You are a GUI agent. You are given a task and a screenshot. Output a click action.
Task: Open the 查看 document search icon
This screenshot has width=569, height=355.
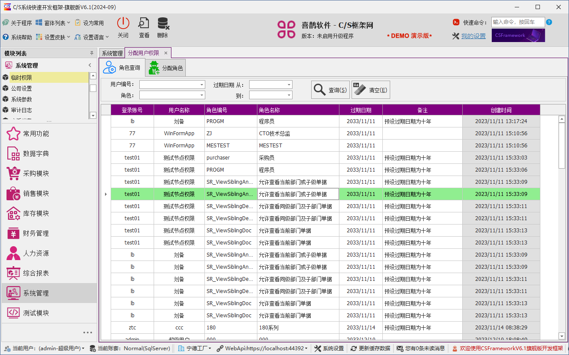[x=144, y=23]
